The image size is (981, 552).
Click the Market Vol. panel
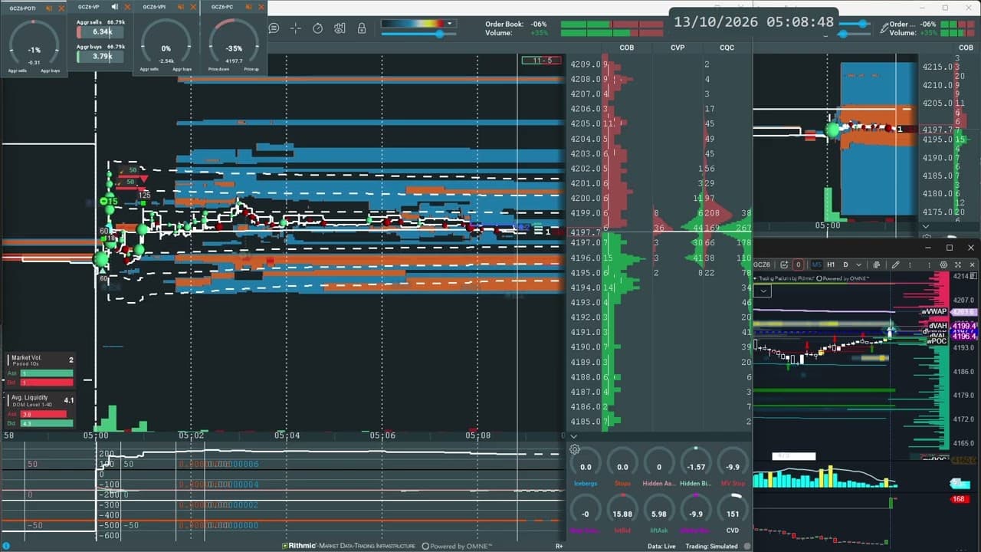pos(41,370)
